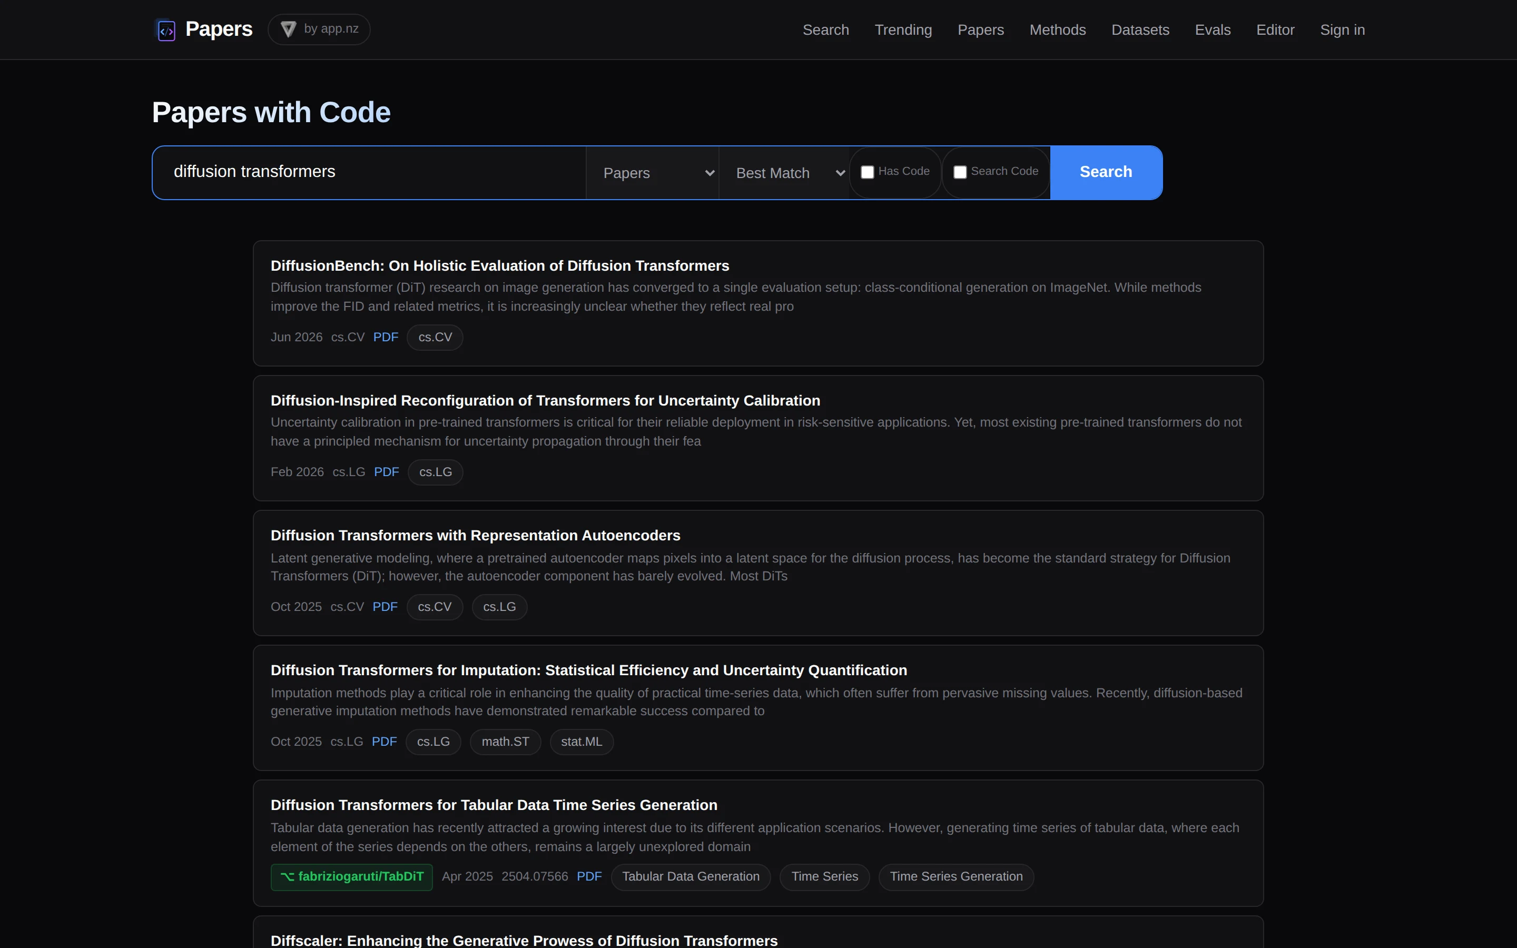The width and height of the screenshot is (1517, 948).
Task: Select the Tabular Data Generation tag
Action: click(x=691, y=876)
